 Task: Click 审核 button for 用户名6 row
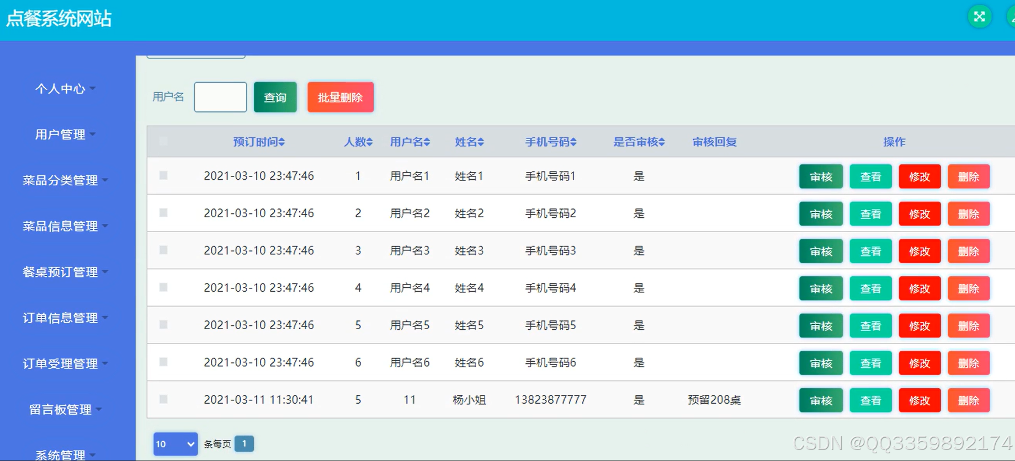point(821,363)
